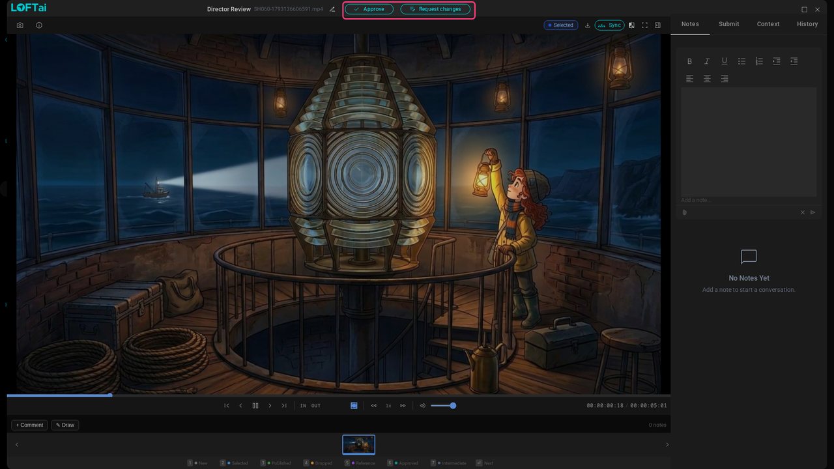Enter fullscreen playback mode

pos(644,25)
